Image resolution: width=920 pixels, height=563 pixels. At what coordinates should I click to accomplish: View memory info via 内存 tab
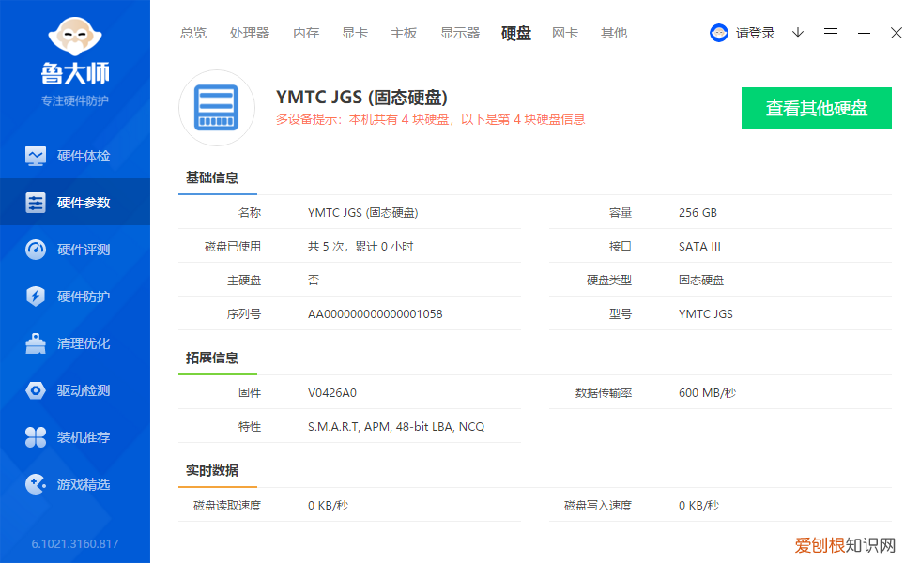coord(306,33)
